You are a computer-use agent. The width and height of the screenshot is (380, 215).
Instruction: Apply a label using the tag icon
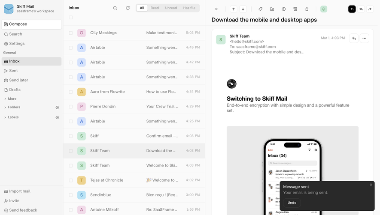point(260,9)
